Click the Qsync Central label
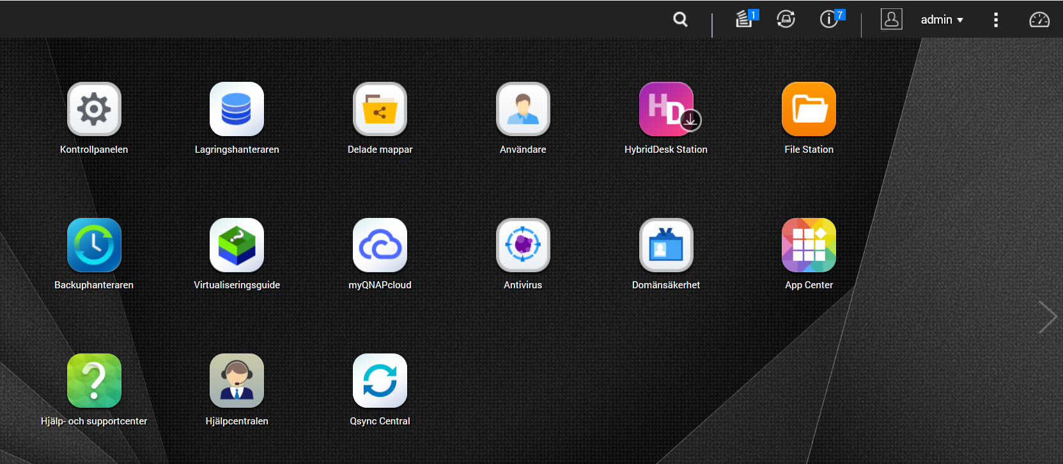The width and height of the screenshot is (1063, 464). coord(380,421)
